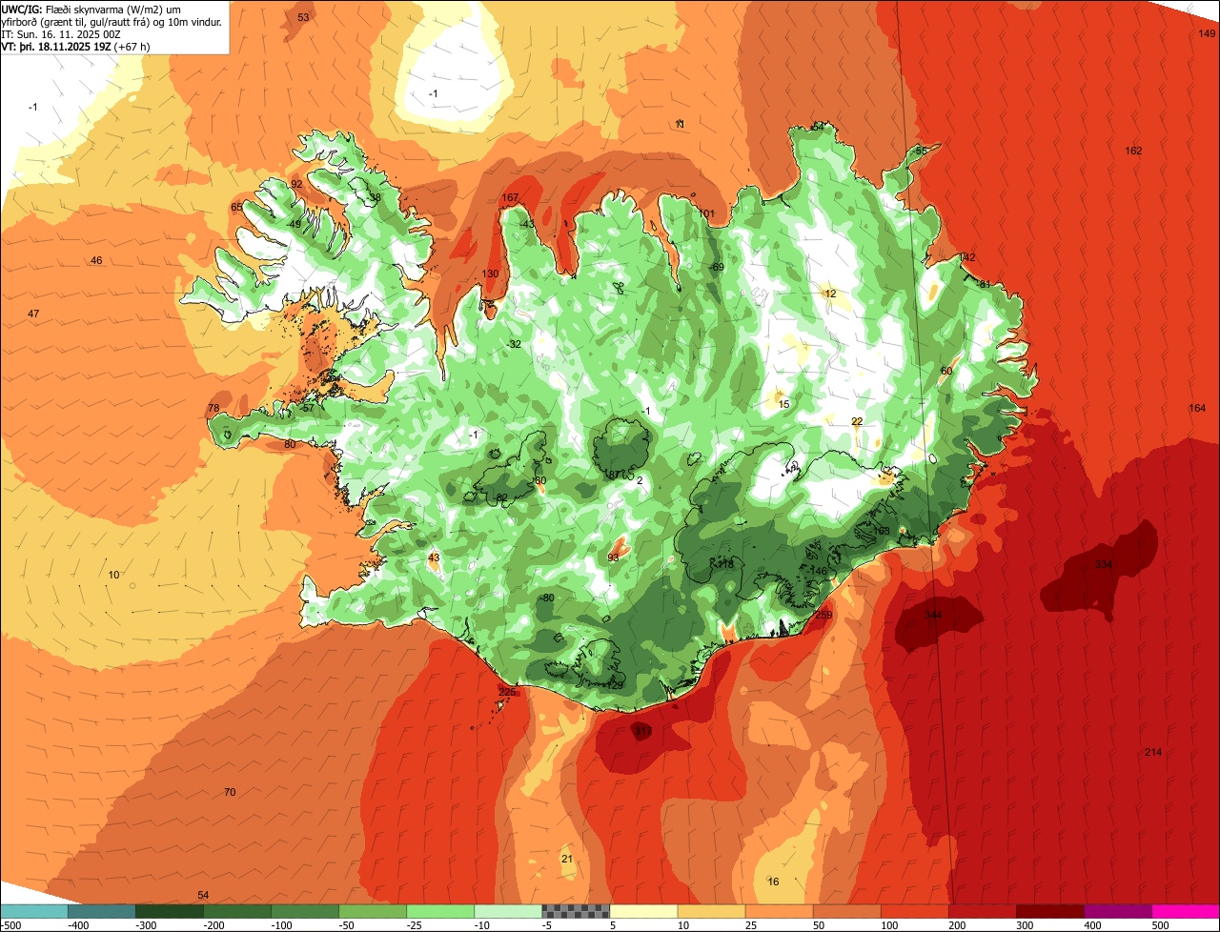Click the 10 to 25 yellow legend swatch
The height and width of the screenshot is (932, 1220).
click(711, 911)
